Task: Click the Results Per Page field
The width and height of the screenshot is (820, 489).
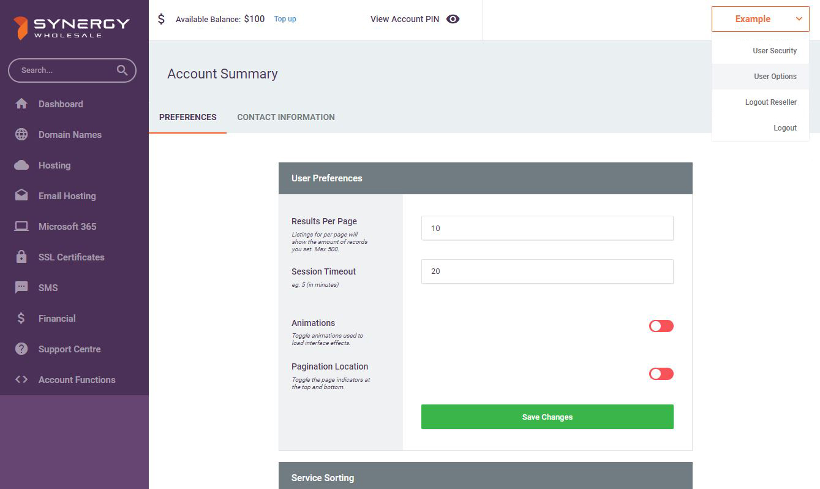Action: [547, 228]
